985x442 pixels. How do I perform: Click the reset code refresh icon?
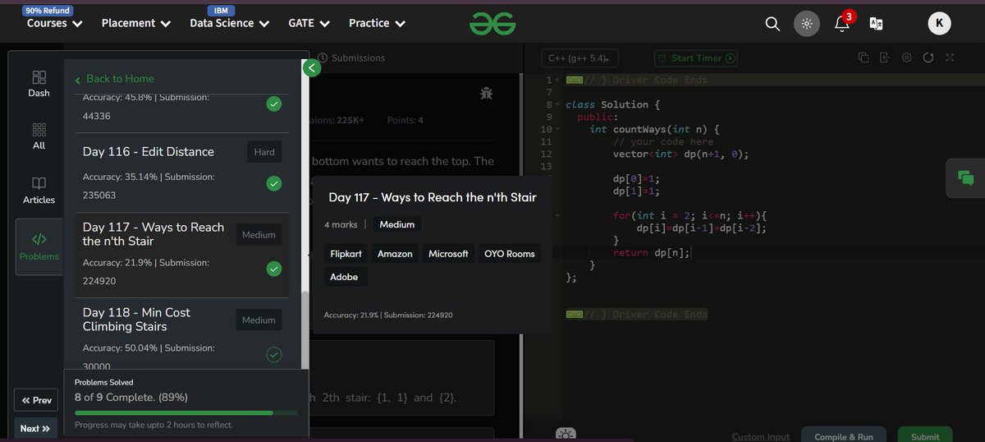(928, 58)
